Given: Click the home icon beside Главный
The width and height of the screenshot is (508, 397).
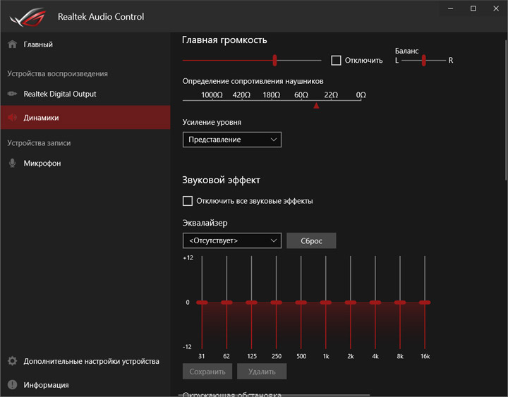Looking at the screenshot, I should tap(12, 44).
